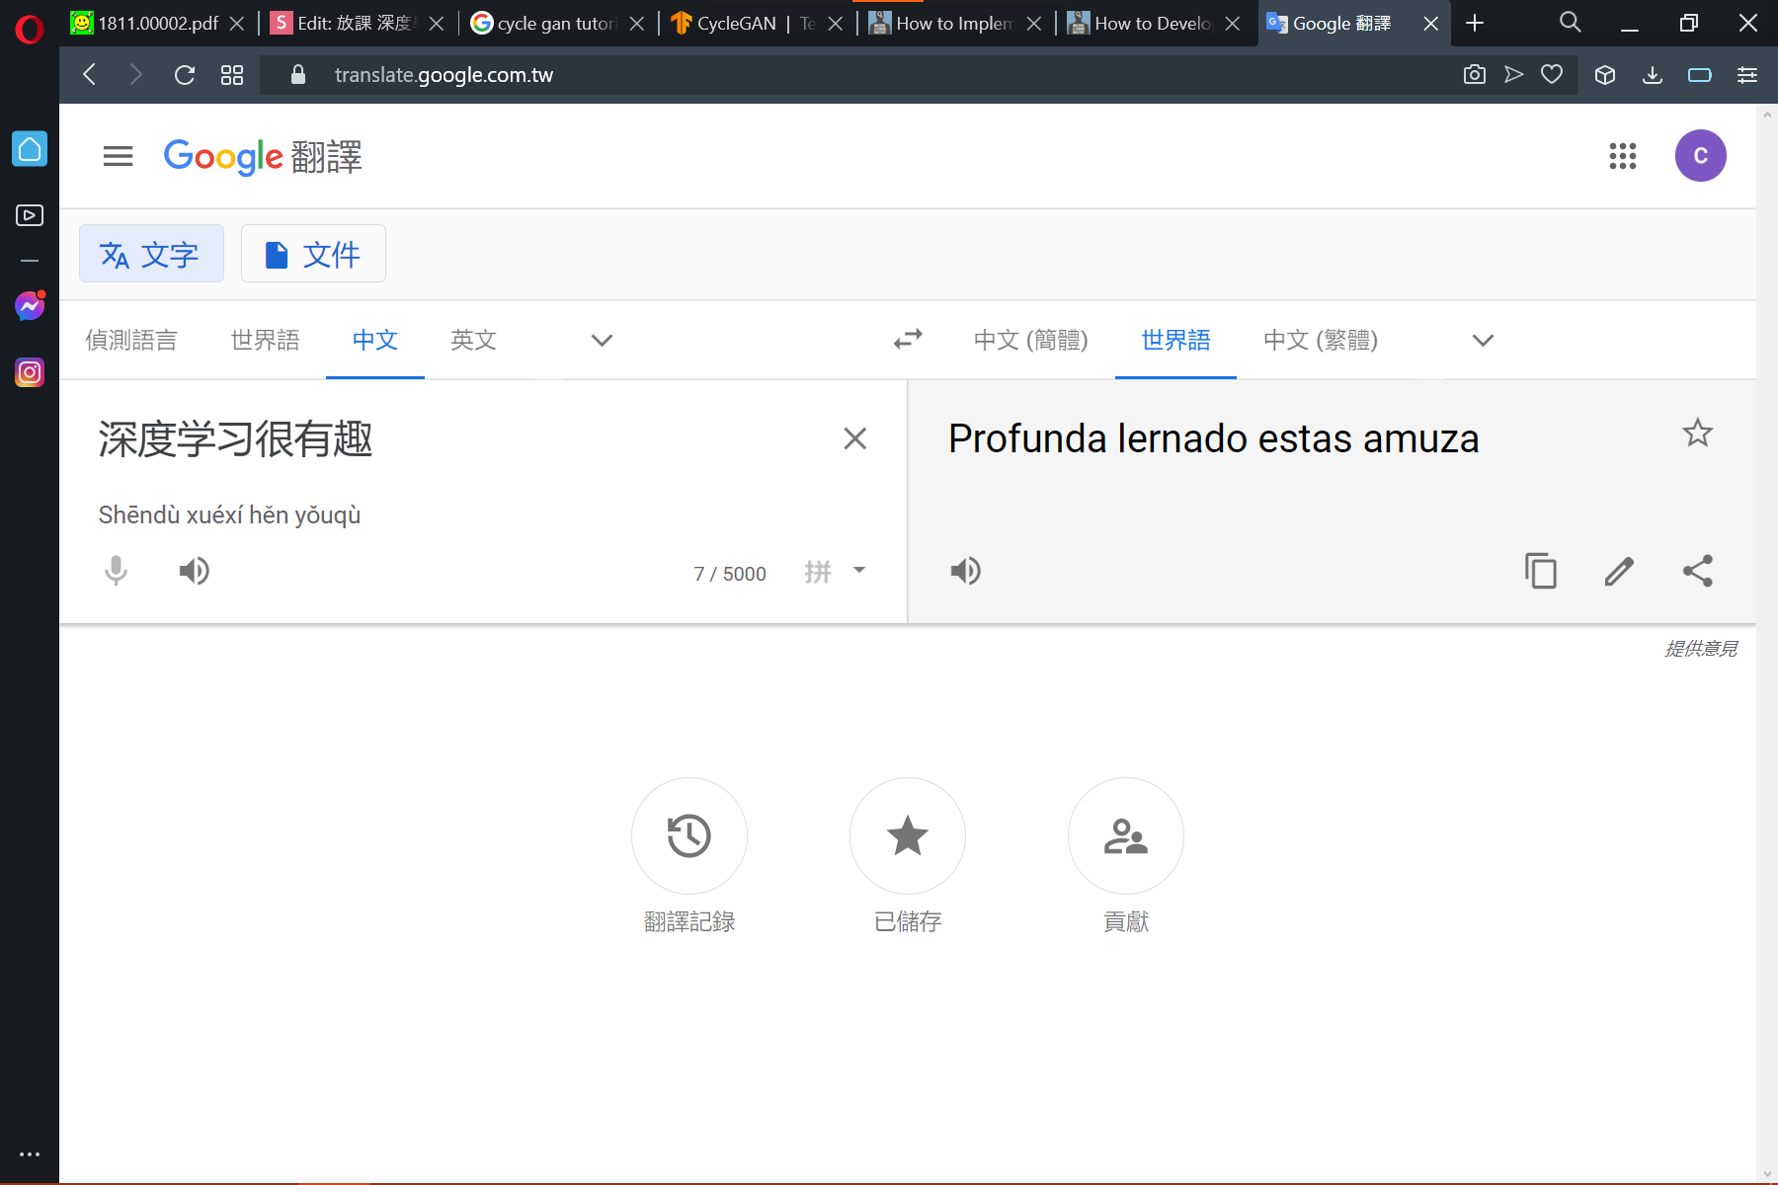Screen dimensions: 1778x1185
Task: Bookmark page with heart icon
Action: coord(1552,74)
